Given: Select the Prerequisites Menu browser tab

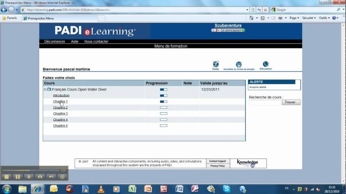Looking at the screenshot, I should (41, 18).
